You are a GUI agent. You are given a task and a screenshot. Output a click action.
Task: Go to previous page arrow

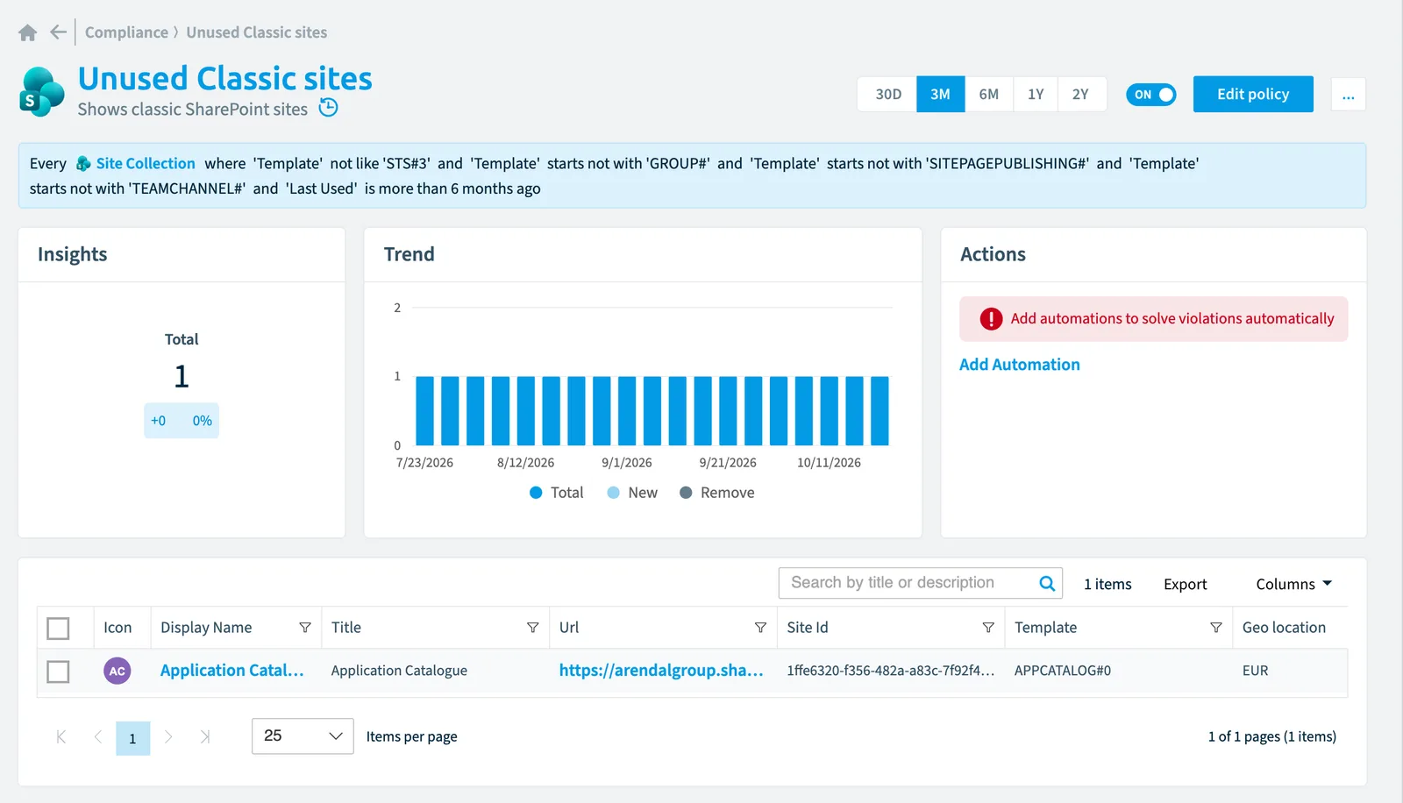[98, 737]
